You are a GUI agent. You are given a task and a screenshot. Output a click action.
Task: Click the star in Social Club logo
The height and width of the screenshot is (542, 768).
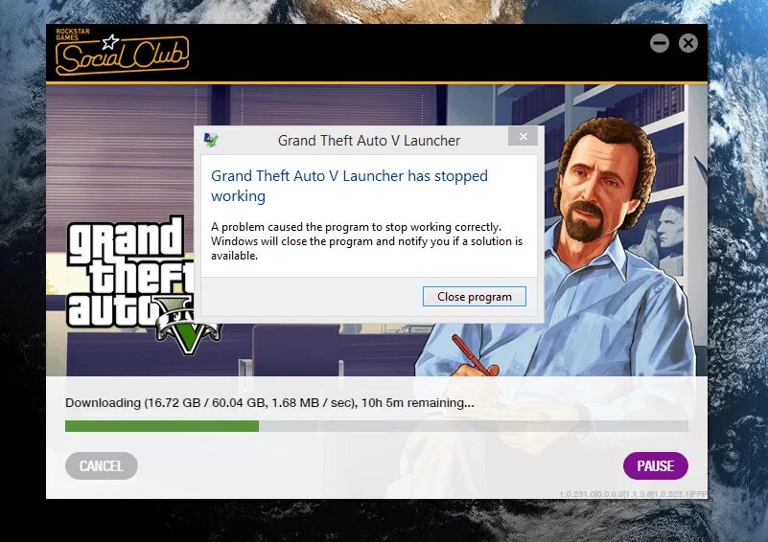[x=110, y=42]
